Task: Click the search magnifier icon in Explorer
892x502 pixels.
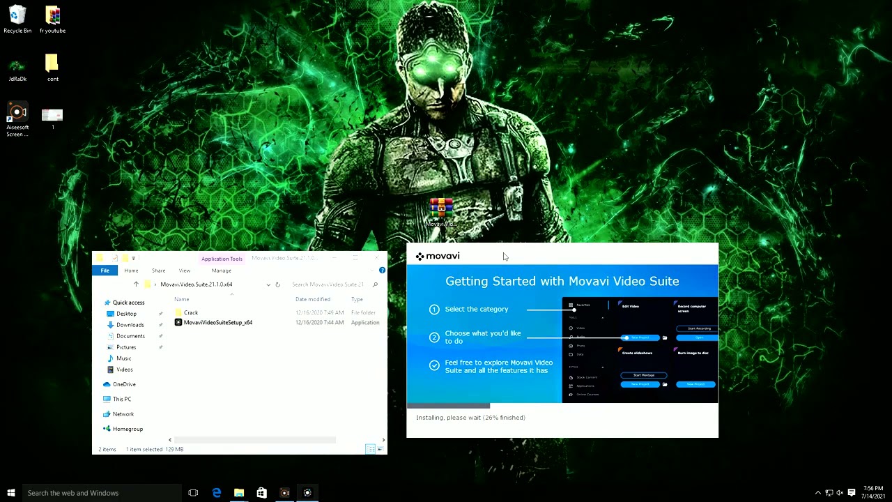Action: [x=375, y=284]
